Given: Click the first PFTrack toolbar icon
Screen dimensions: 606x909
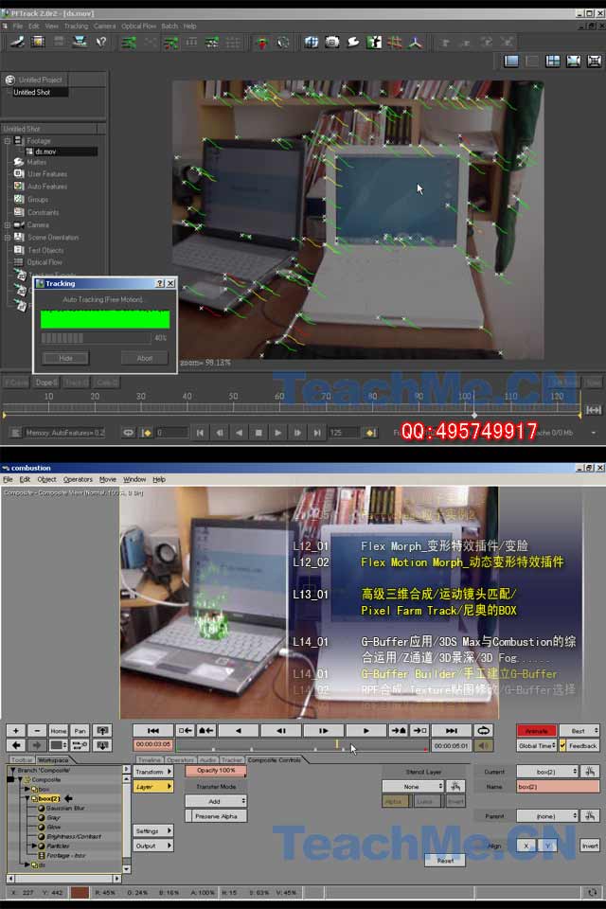Looking at the screenshot, I should pos(17,42).
